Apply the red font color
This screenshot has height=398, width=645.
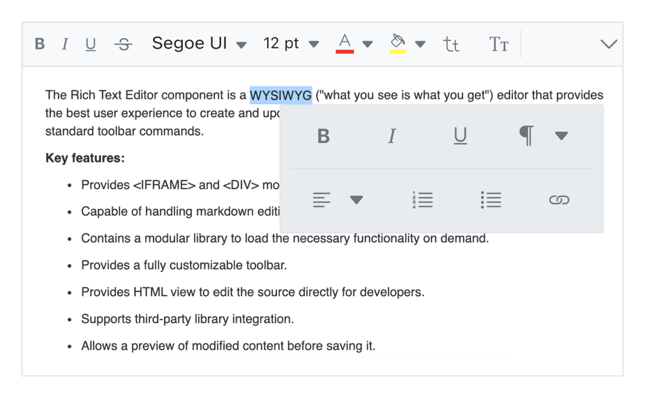[345, 43]
